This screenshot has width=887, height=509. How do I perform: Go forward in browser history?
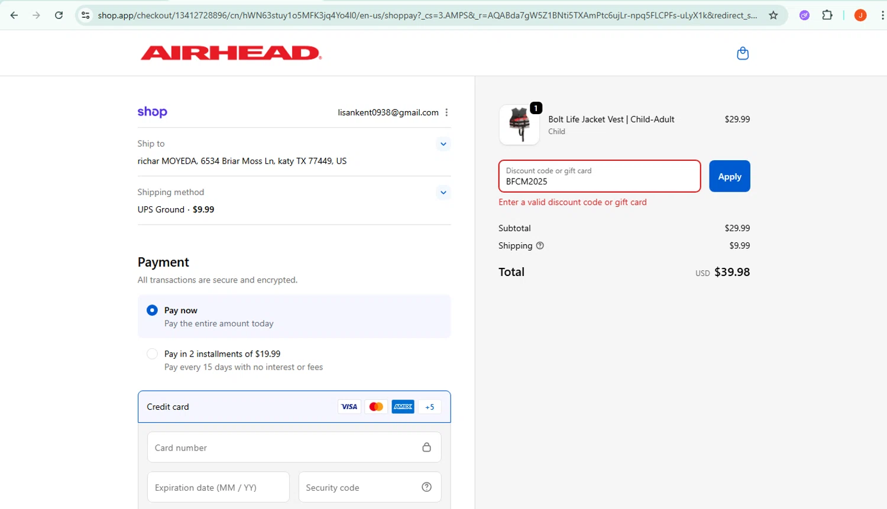[x=36, y=15]
